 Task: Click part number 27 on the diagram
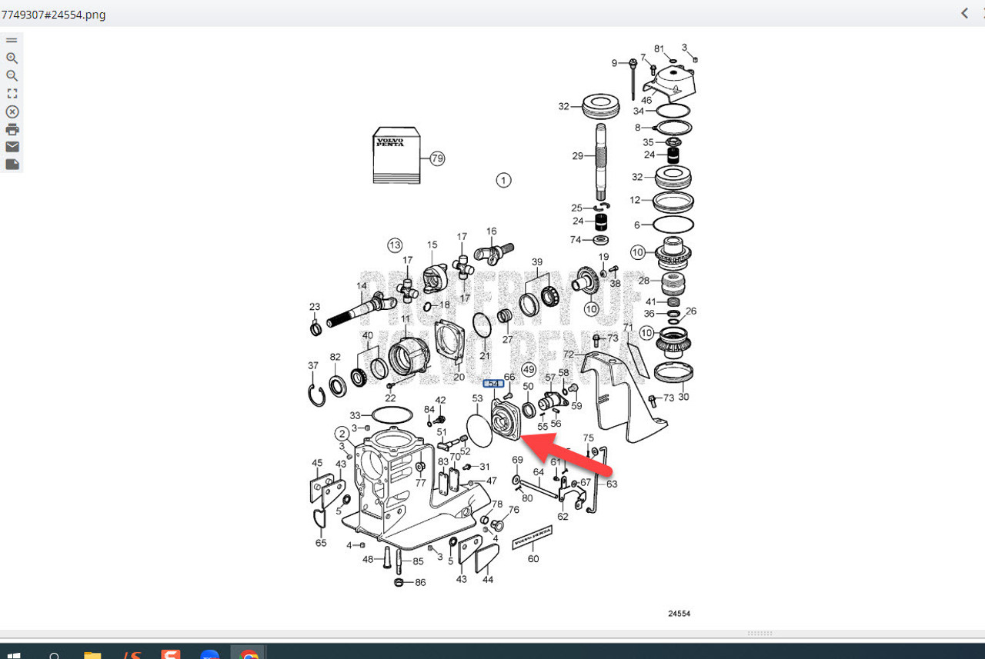(x=507, y=339)
